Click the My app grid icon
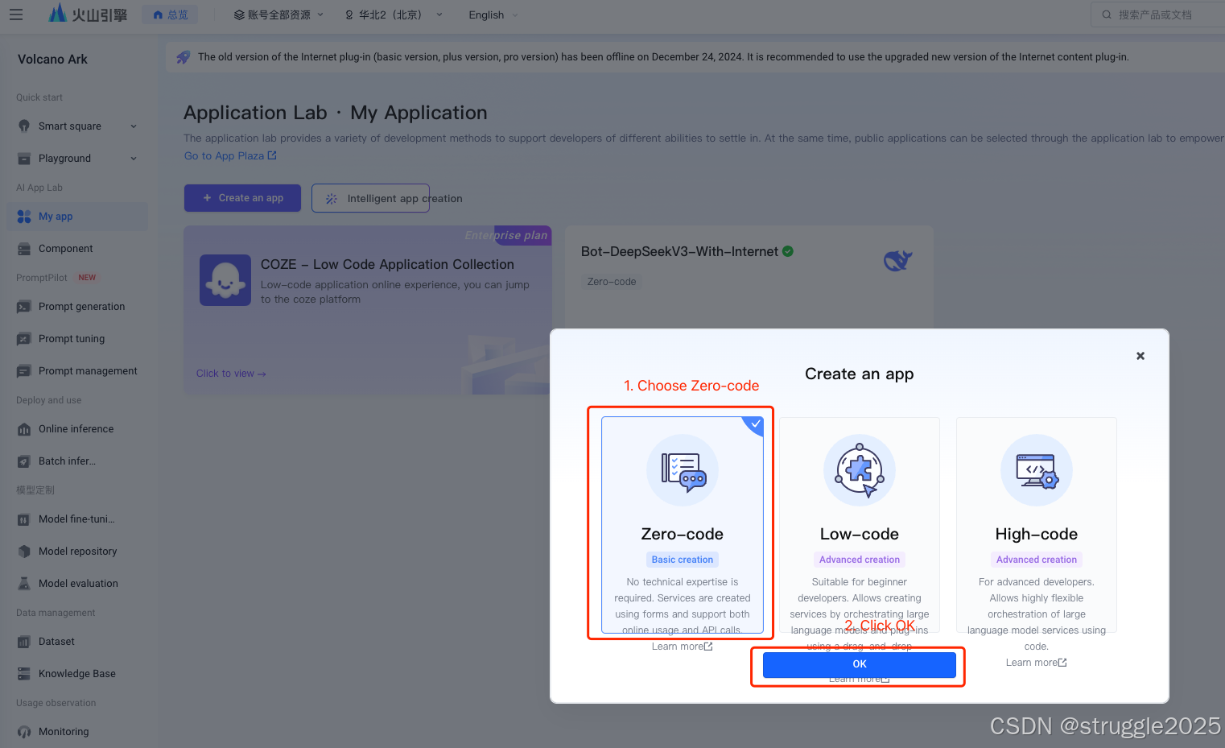 [x=24, y=217]
